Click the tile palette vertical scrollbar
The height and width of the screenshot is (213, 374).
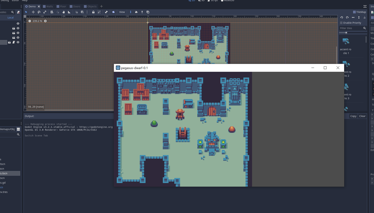[366, 39]
